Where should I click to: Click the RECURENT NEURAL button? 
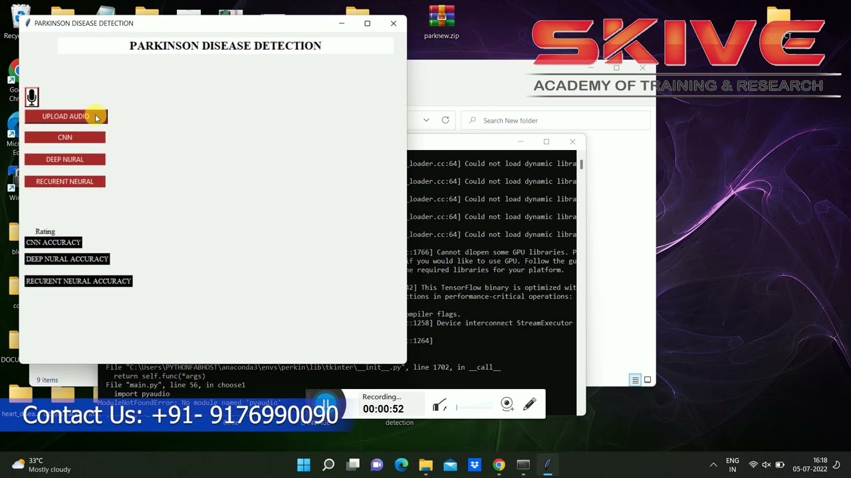pyautogui.click(x=65, y=181)
